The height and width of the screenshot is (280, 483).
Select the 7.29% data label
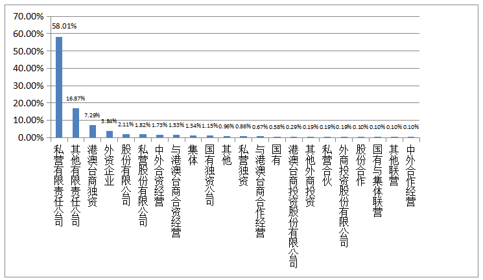[x=92, y=115]
